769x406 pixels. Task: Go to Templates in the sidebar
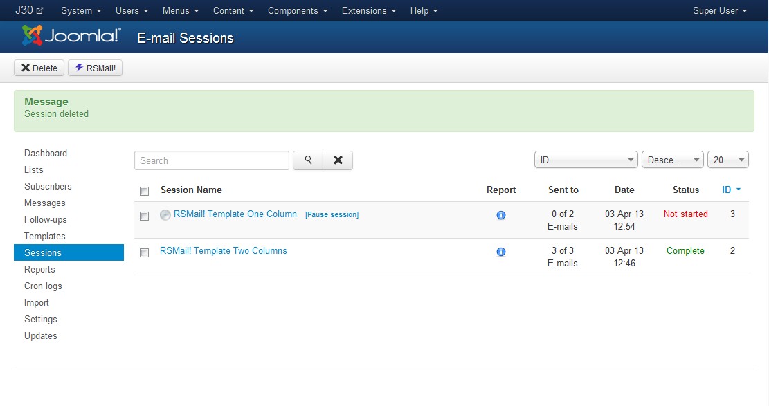click(44, 237)
